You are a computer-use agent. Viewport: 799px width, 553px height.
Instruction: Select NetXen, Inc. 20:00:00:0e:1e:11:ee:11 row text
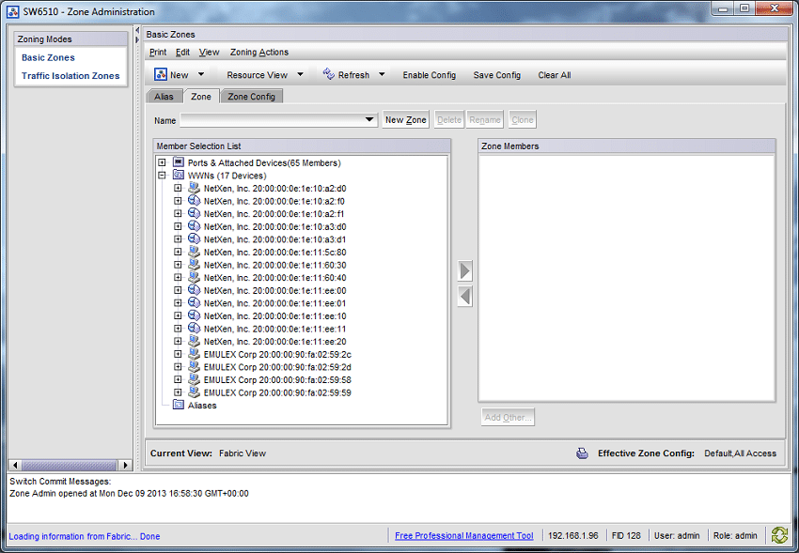pyautogui.click(x=274, y=329)
